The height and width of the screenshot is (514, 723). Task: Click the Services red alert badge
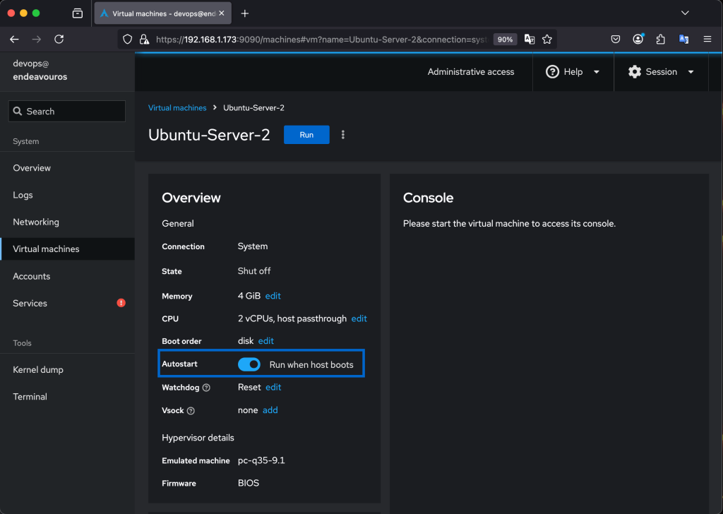(x=121, y=303)
